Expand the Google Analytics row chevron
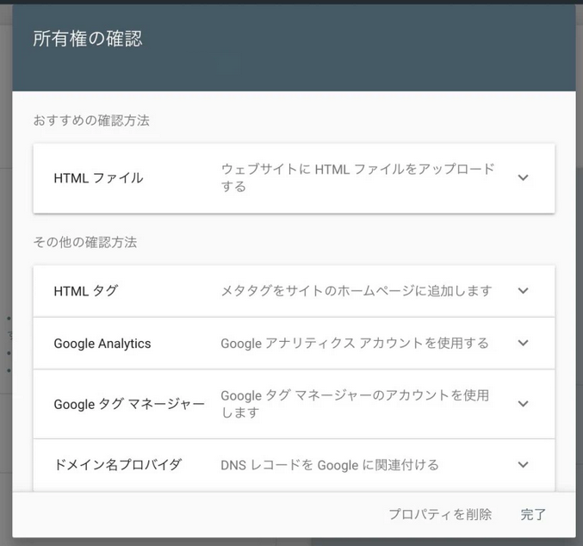Image resolution: width=583 pixels, height=546 pixels. tap(523, 343)
